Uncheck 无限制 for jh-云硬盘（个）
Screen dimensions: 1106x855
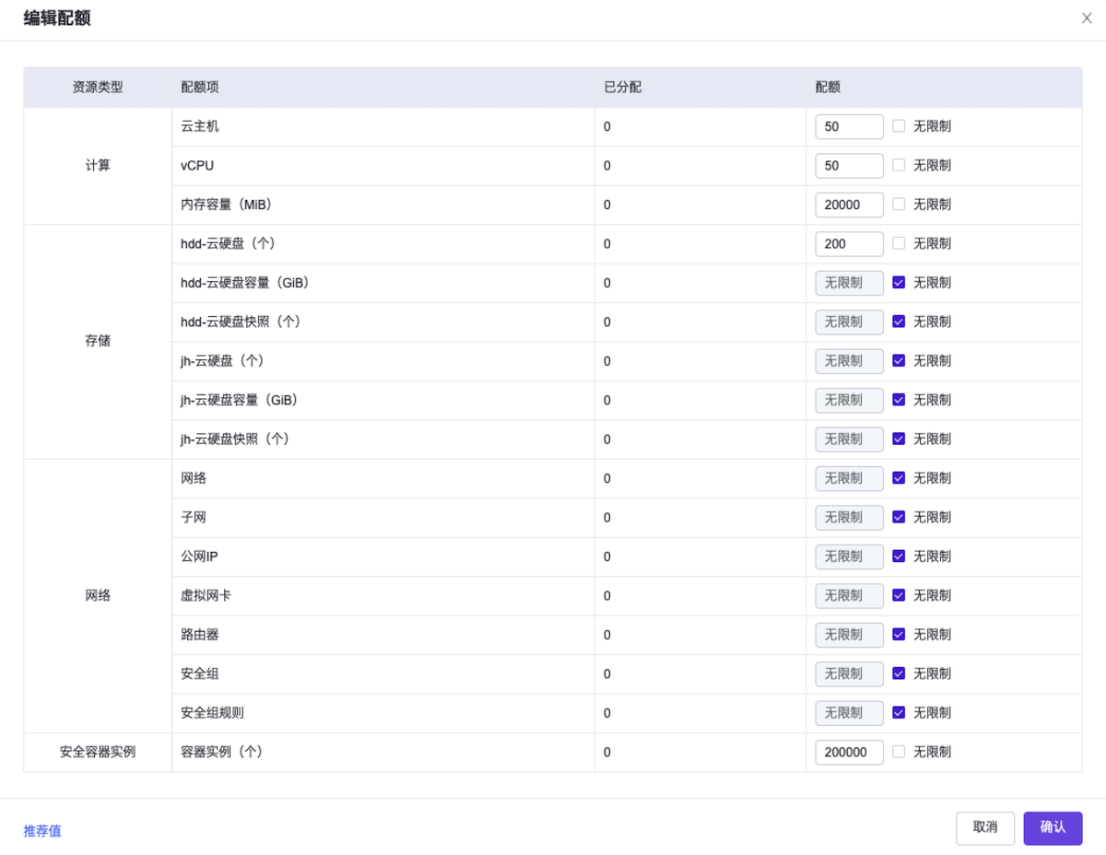[x=899, y=361]
